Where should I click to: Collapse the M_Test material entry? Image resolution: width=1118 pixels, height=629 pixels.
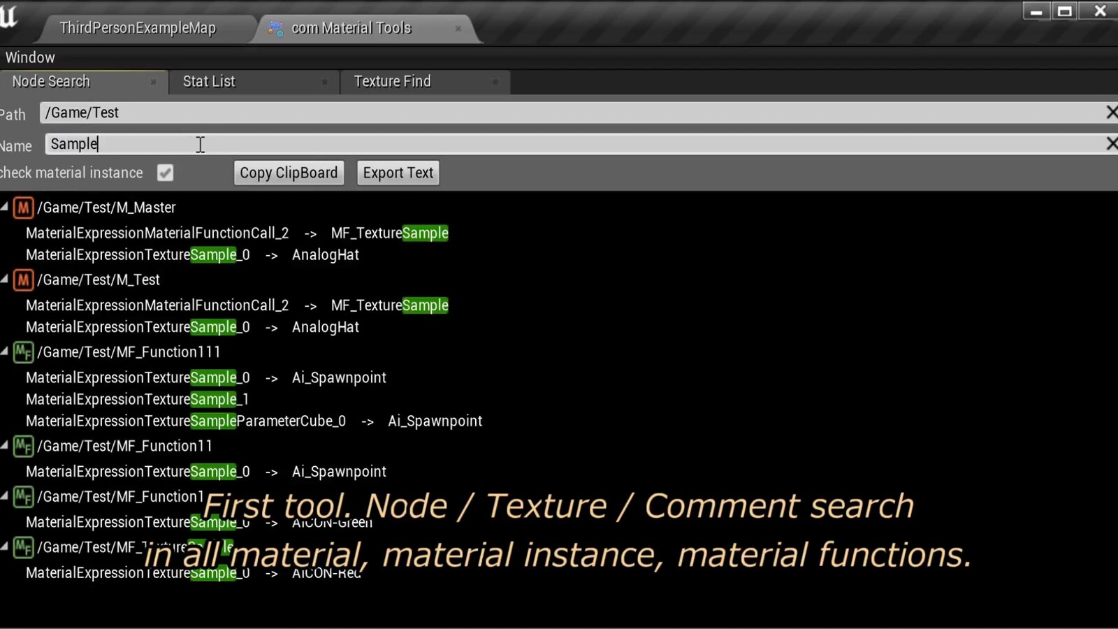(6, 280)
